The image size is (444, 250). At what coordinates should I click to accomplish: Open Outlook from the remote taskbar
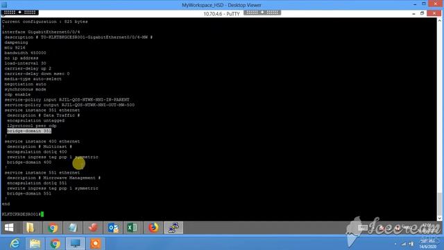coord(113,228)
